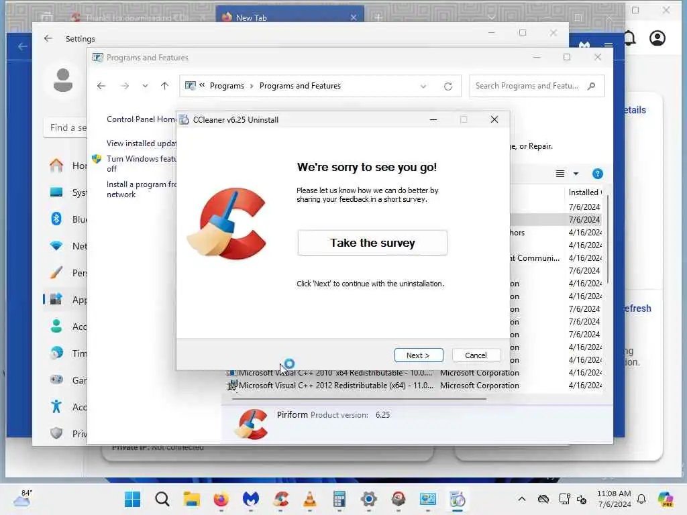Open View installed updates link

(x=141, y=144)
